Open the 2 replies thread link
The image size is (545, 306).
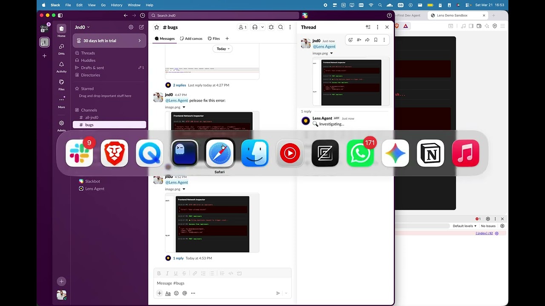(x=179, y=85)
